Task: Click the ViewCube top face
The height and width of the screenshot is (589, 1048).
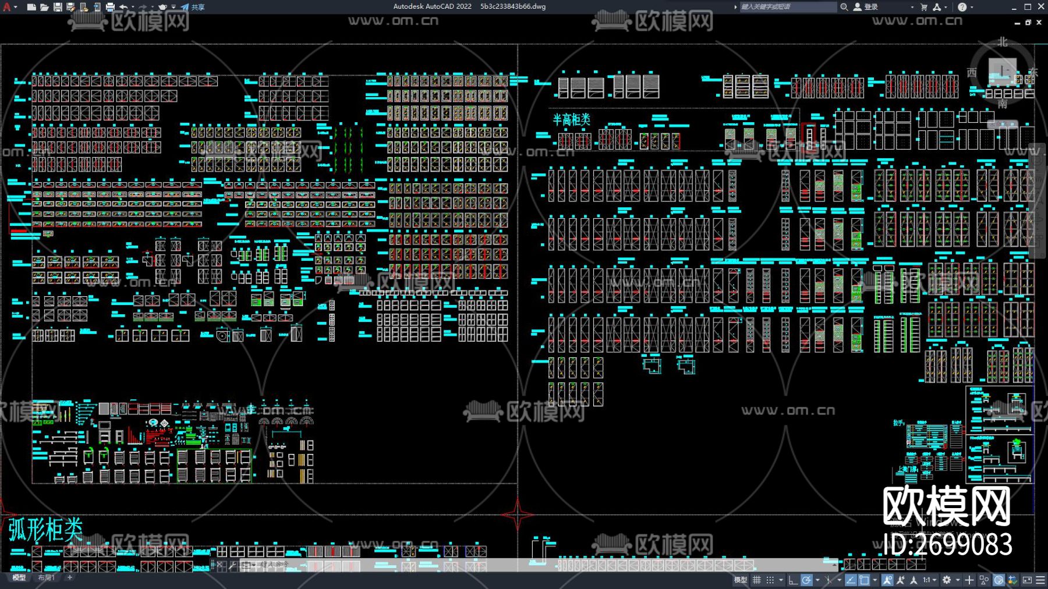Action: [x=1002, y=72]
